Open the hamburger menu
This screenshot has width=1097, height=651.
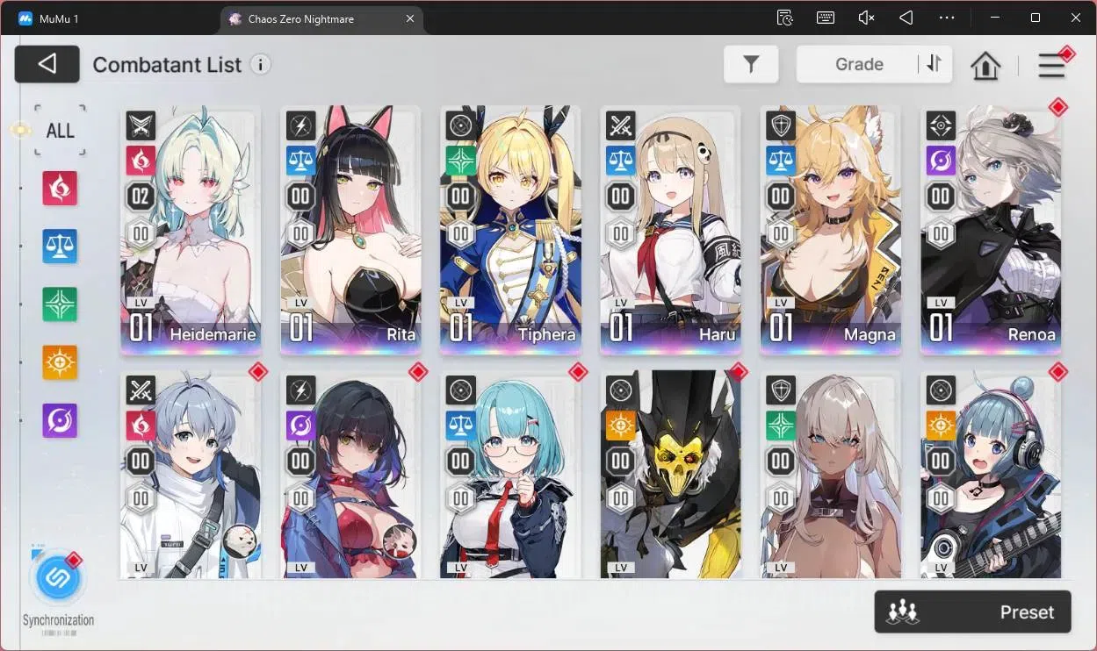(x=1051, y=65)
